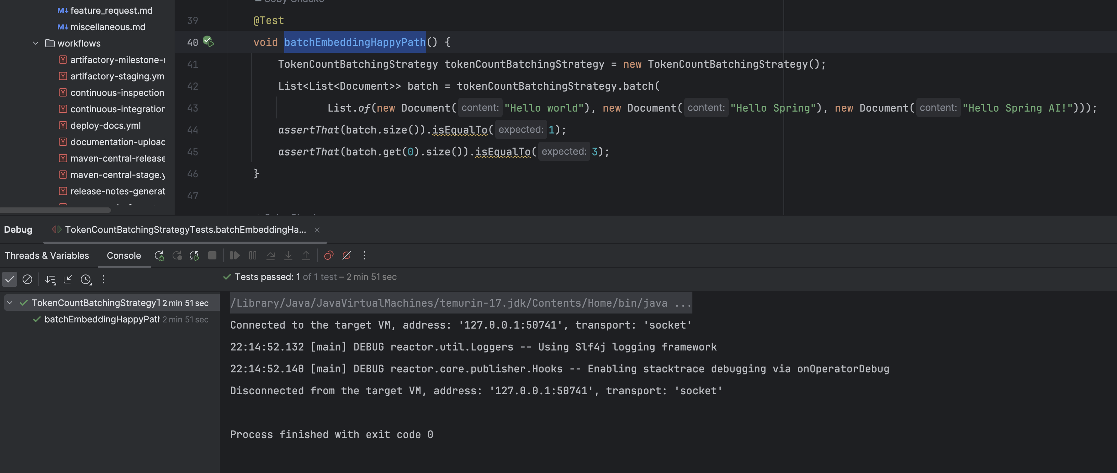The width and height of the screenshot is (1117, 473).
Task: Click the run test gutter icon at line 40
Action: point(209,42)
